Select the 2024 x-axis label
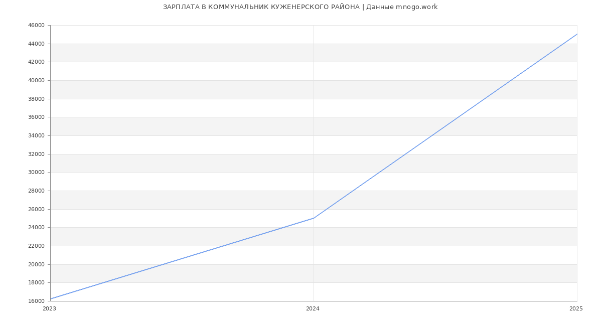The height and width of the screenshot is (326, 602). pyautogui.click(x=313, y=309)
